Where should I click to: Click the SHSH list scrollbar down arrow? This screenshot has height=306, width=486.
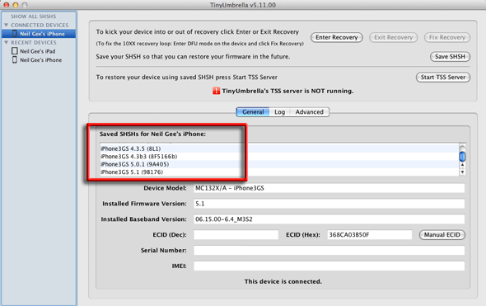point(462,172)
